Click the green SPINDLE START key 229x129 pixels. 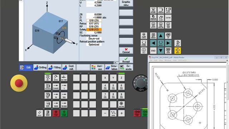click(x=145, y=113)
